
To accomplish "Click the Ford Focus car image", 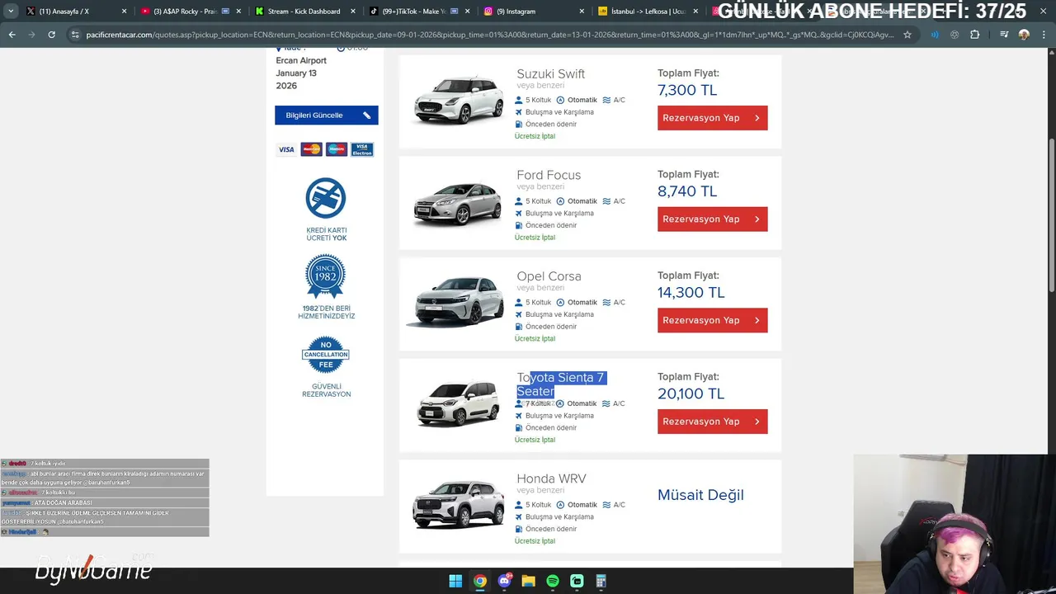I will click(x=458, y=203).
